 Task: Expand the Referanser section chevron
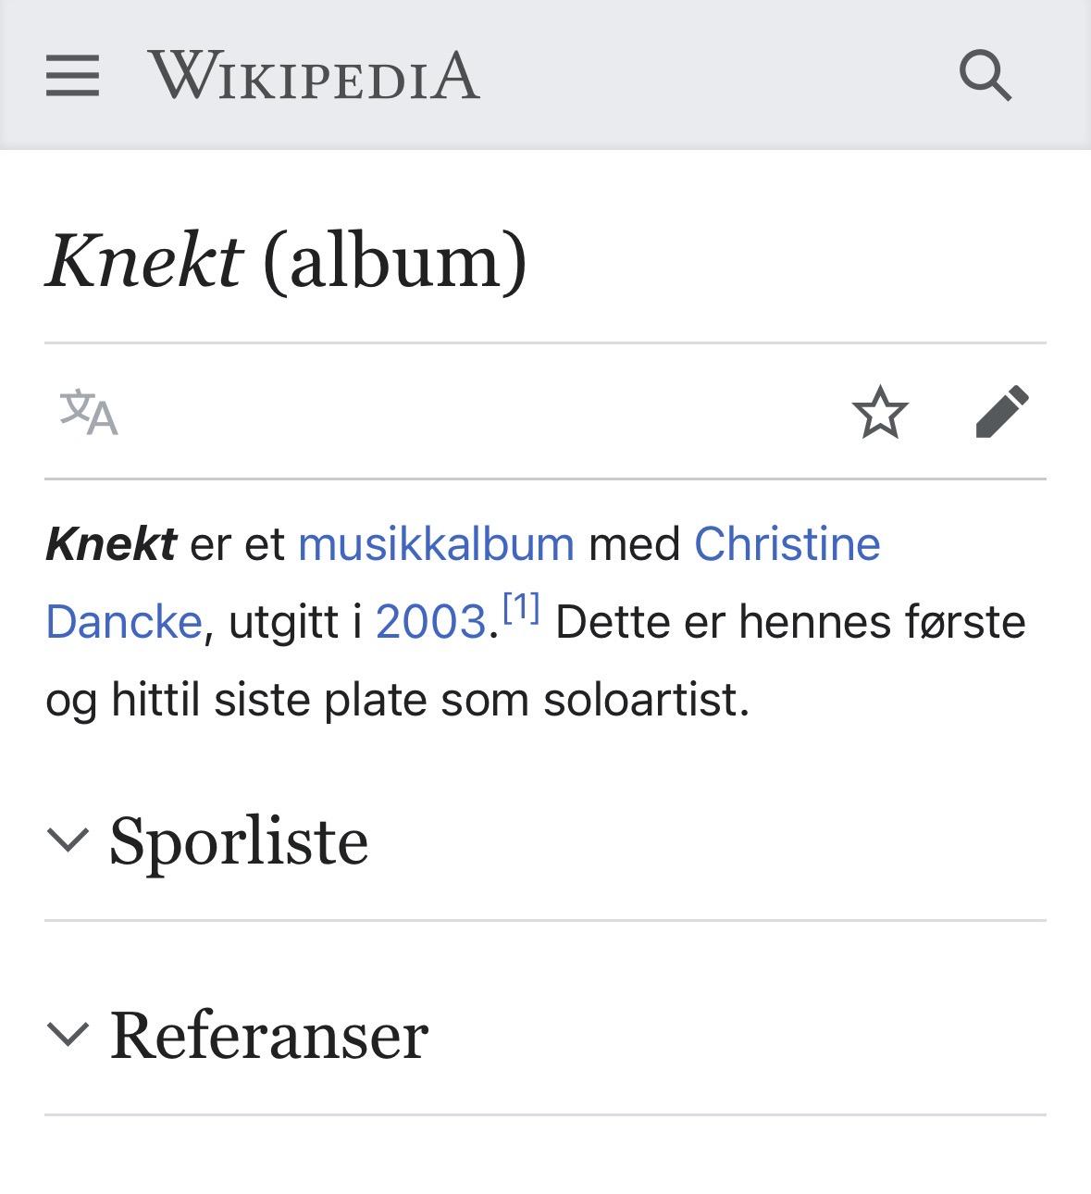[x=68, y=1034]
